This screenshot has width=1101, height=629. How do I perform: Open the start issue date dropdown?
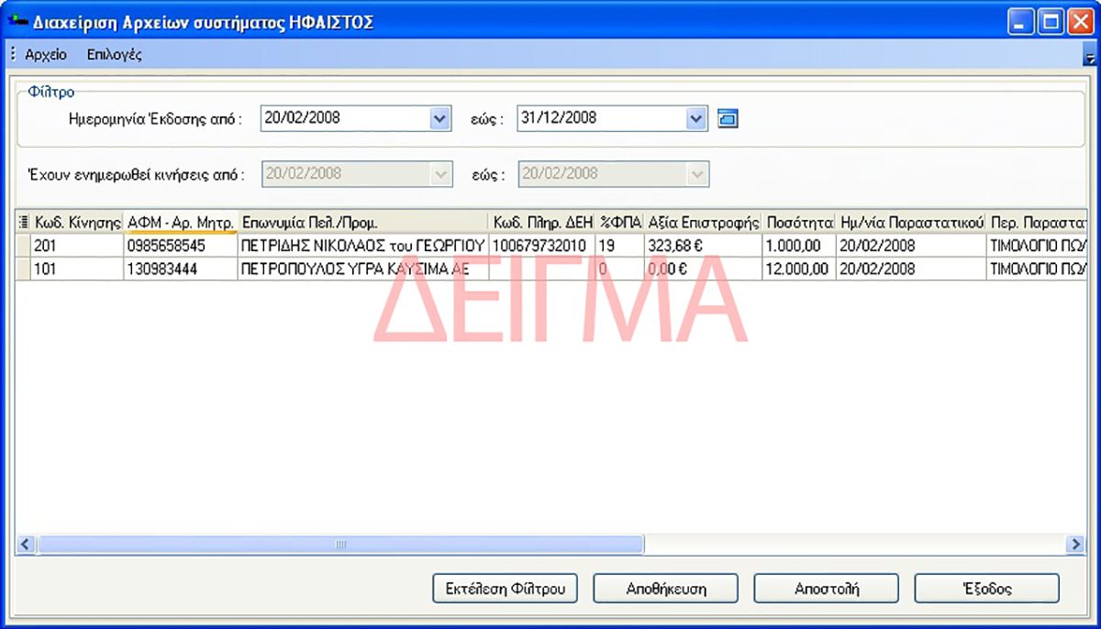coord(440,118)
